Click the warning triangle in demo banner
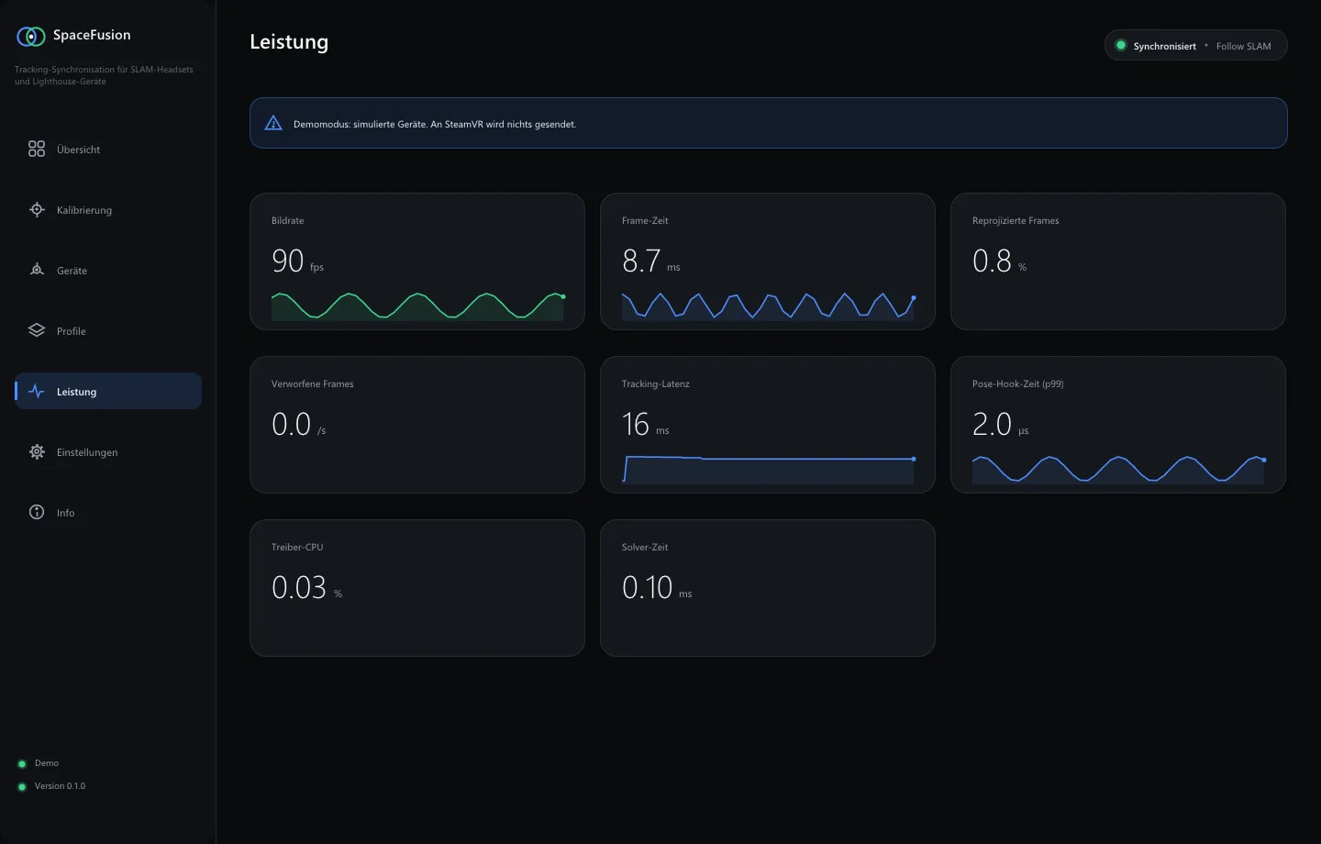1321x844 pixels. click(x=273, y=123)
